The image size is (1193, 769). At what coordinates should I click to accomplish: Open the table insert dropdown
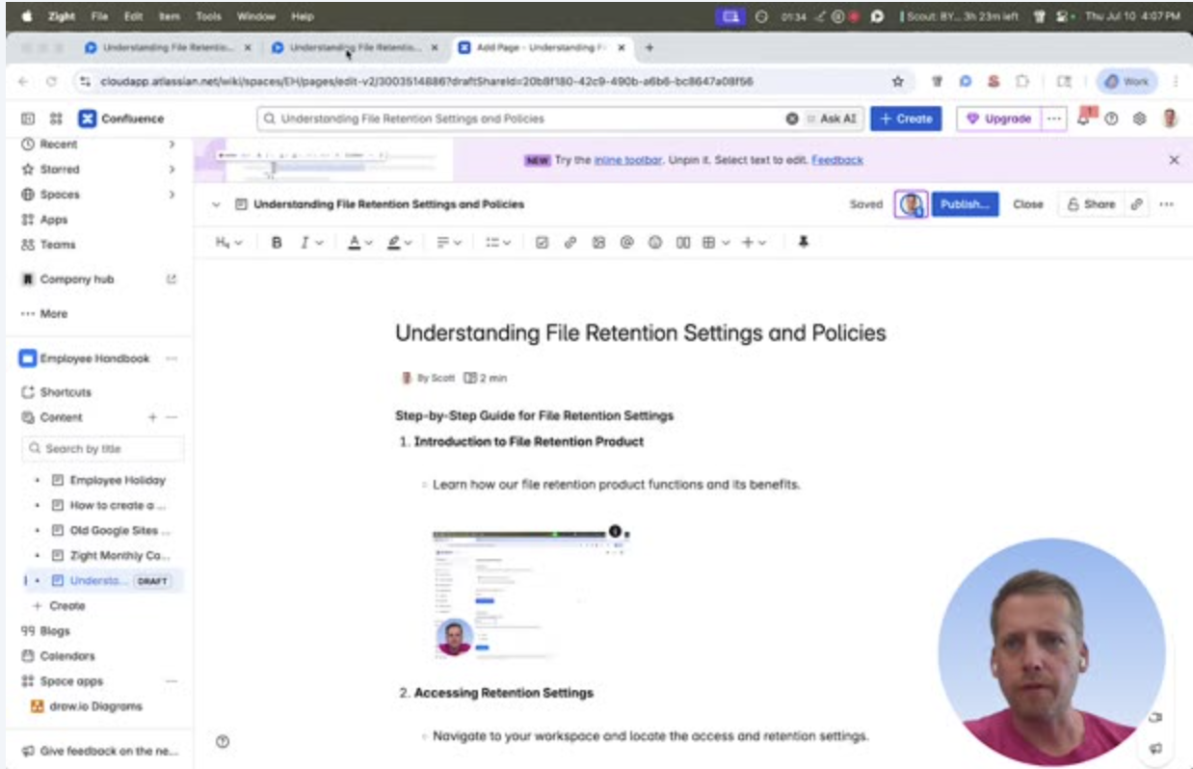tap(716, 243)
